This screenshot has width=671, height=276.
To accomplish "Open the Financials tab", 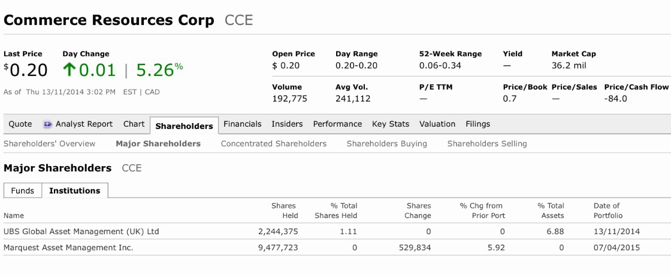I will click(x=242, y=124).
